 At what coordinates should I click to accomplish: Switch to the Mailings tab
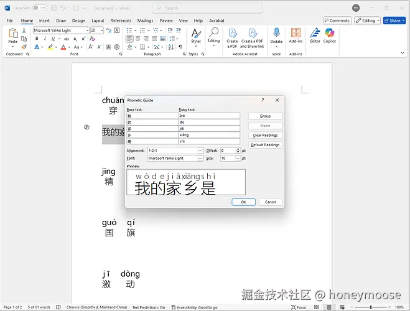[145, 21]
